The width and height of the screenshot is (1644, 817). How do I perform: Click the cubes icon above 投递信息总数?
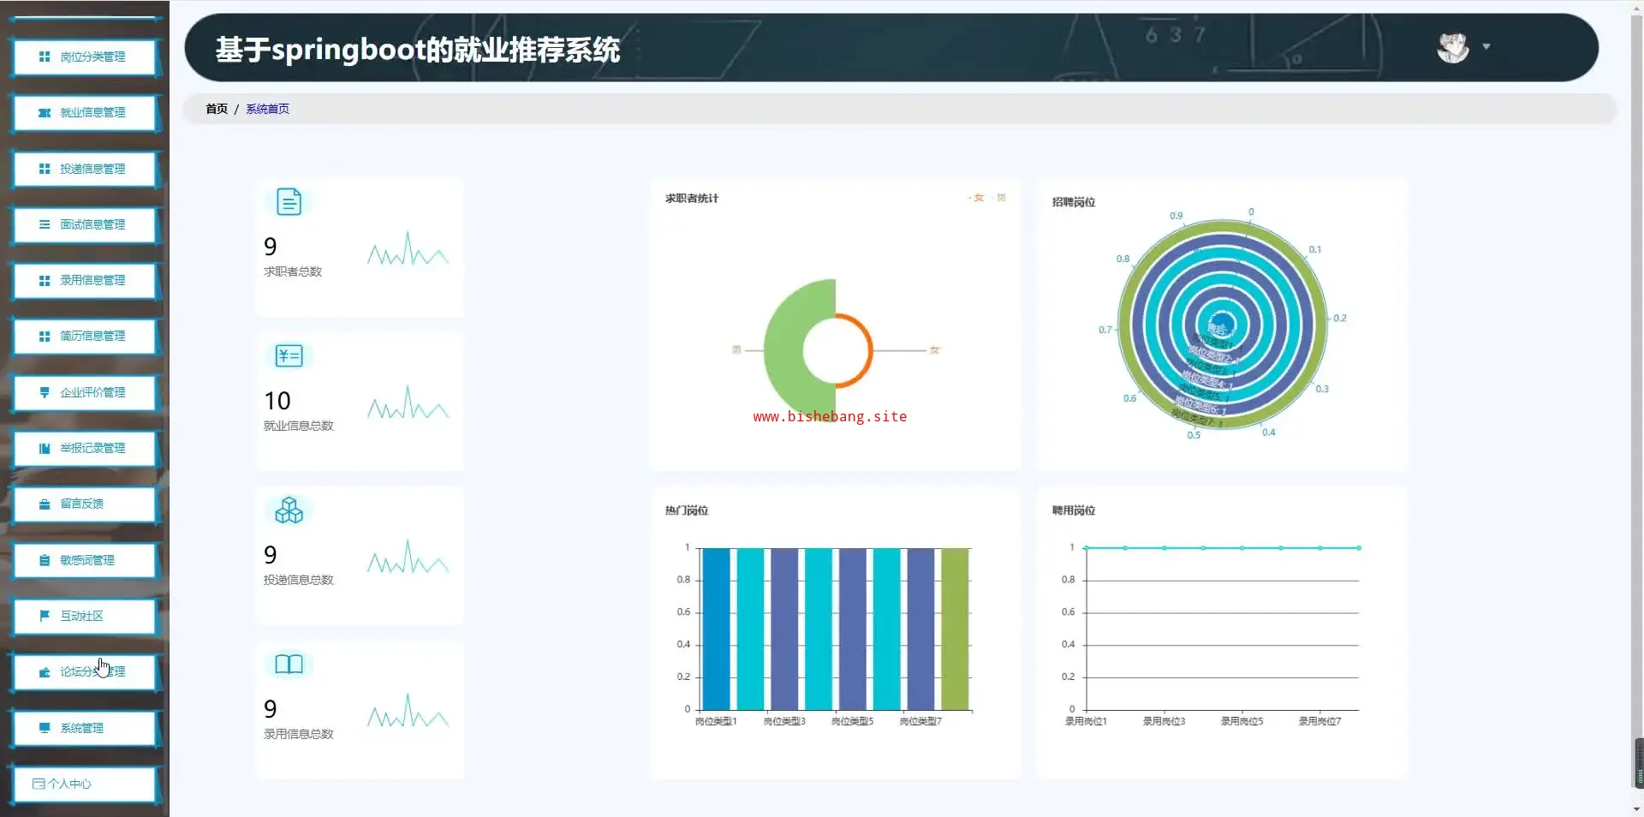(289, 510)
